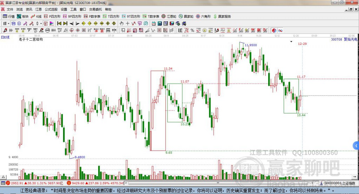Open the calculator icon
The width and height of the screenshot is (359, 194).
tap(160, 23)
